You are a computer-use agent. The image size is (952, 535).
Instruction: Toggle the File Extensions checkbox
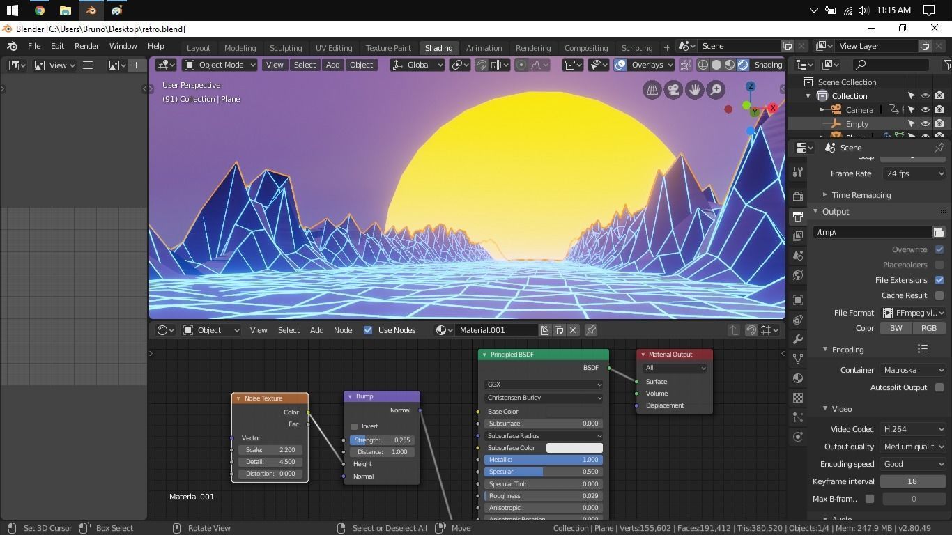click(x=939, y=280)
